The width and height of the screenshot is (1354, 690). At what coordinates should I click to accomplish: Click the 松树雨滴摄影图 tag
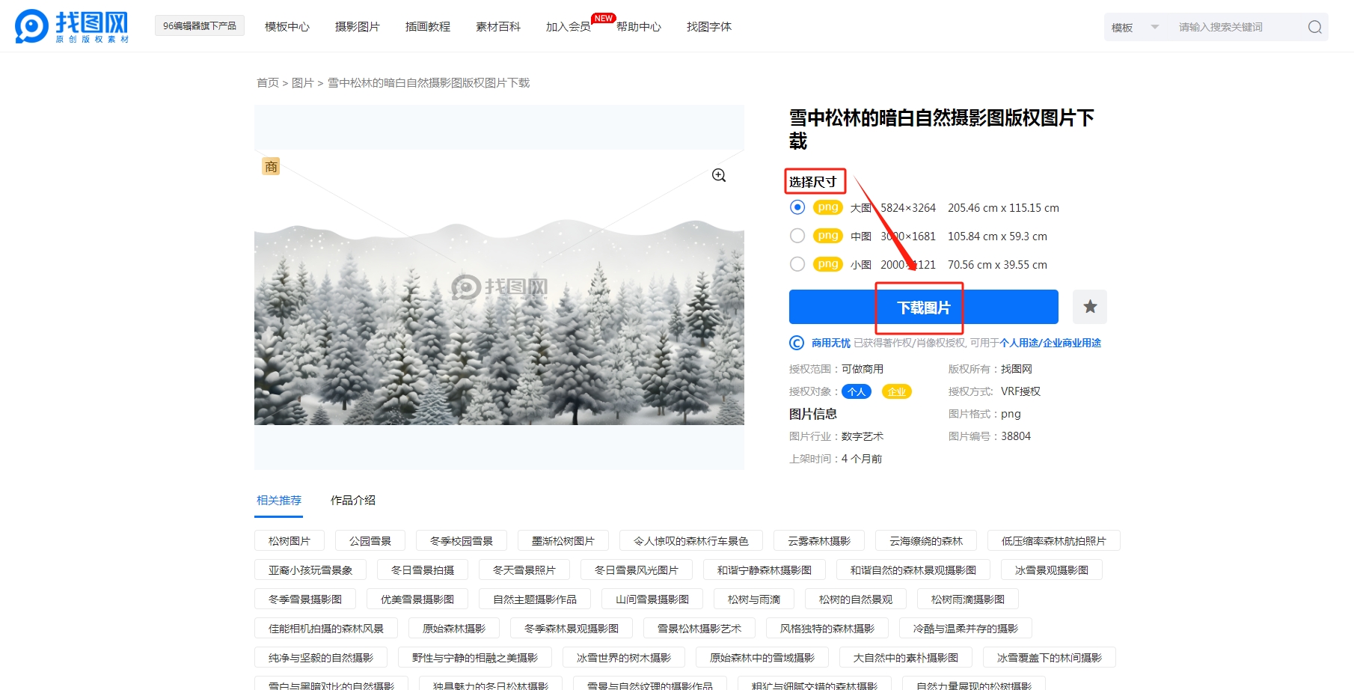point(968,599)
